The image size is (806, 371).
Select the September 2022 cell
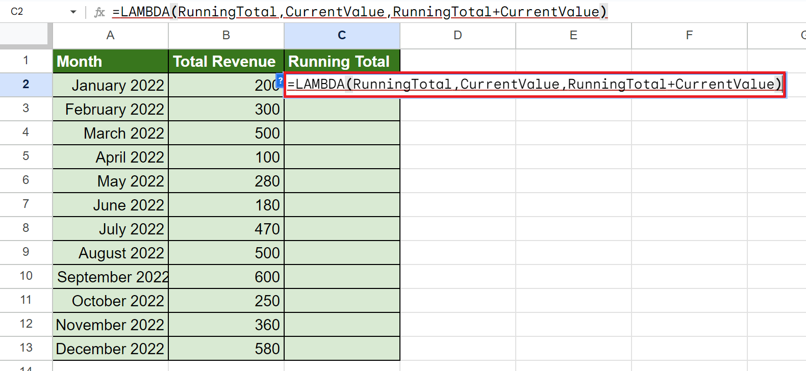[110, 277]
